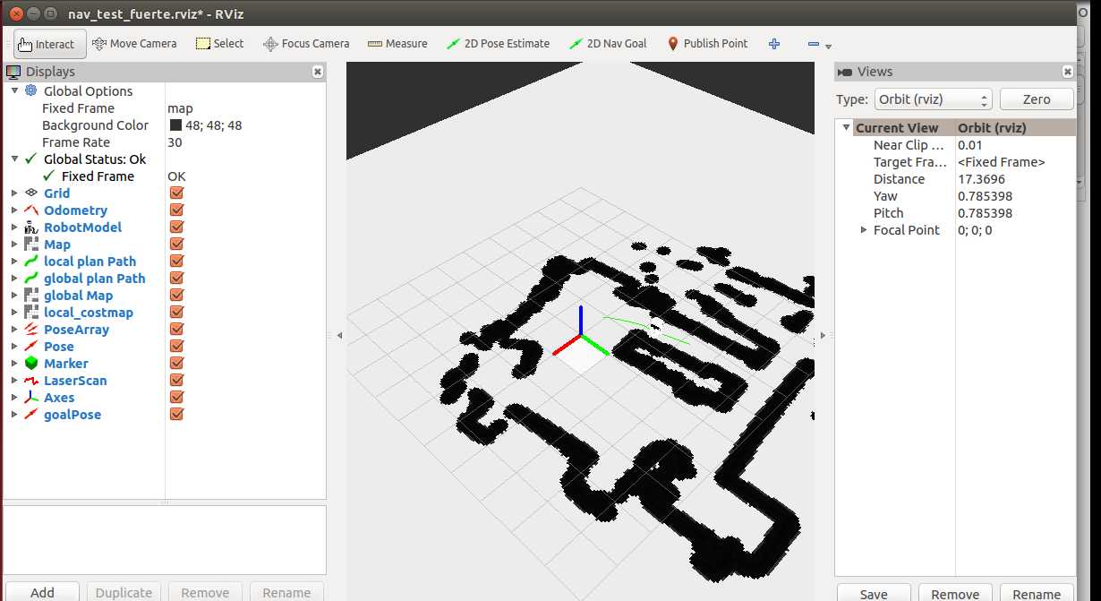
Task: Toggle the local plan Path checkbox
Action: coord(176,262)
